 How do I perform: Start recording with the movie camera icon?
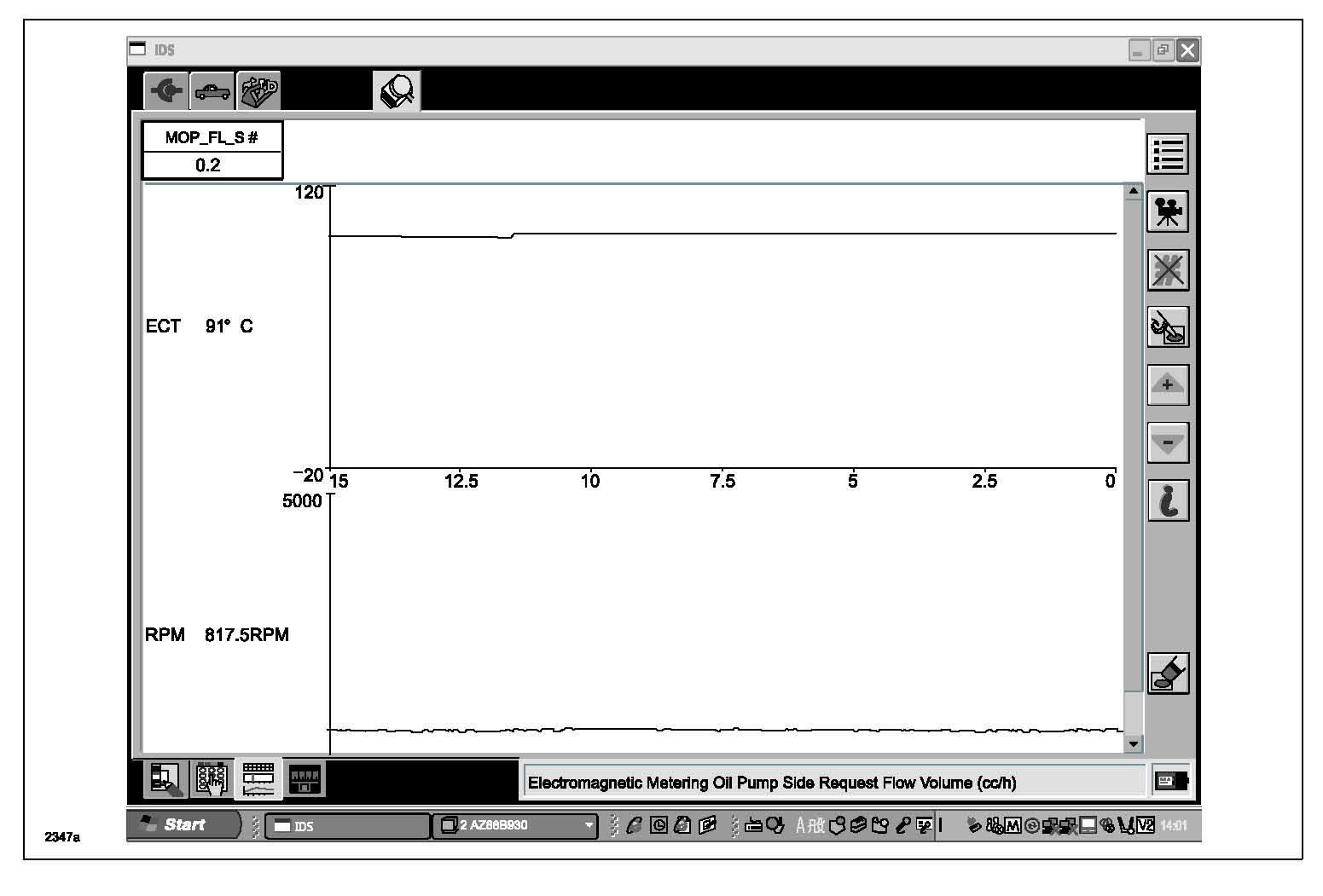(x=1167, y=212)
